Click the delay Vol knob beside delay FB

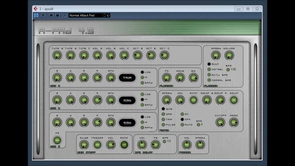click(142, 145)
